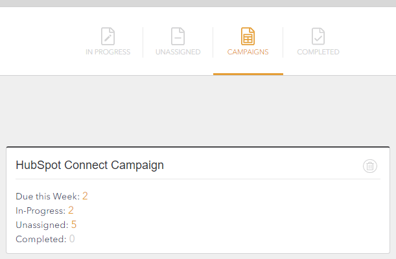Click the Unassigned count of 5

coord(74,225)
